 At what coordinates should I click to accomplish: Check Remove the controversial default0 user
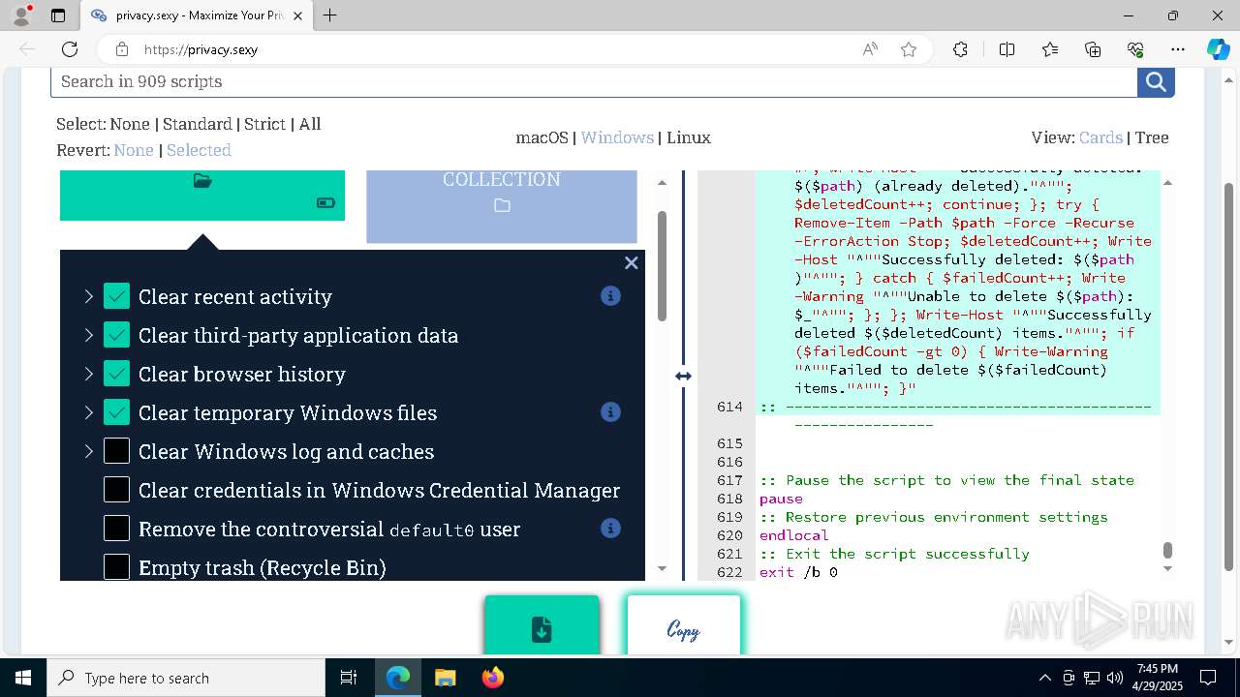[x=116, y=529]
